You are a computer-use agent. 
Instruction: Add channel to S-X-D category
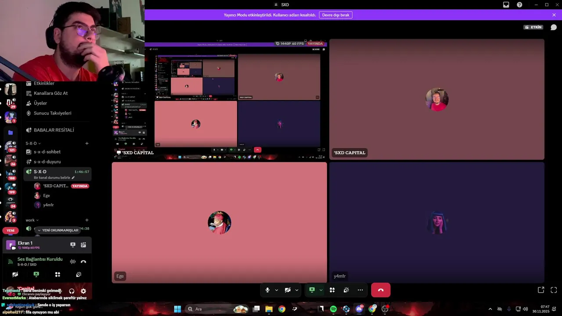pos(87,144)
